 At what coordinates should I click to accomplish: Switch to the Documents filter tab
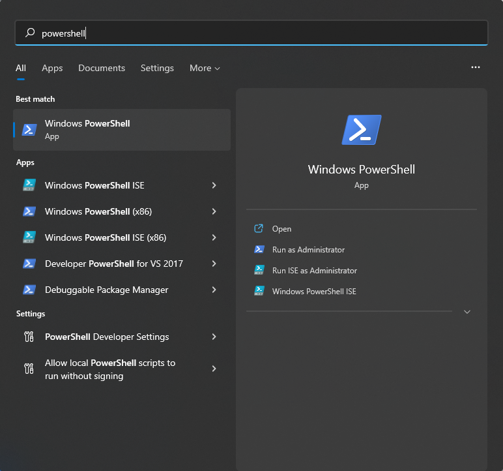coord(102,68)
